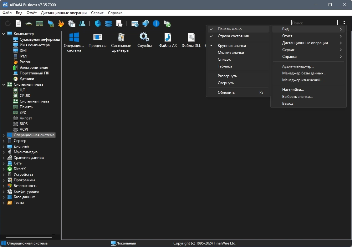The height and width of the screenshot is (247, 352).
Task: Open the Файл menu in menu bar
Action: 7,13
